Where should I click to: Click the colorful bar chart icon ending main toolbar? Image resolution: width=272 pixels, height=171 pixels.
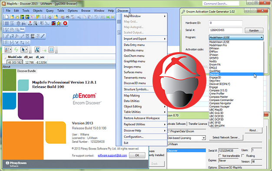113,17
